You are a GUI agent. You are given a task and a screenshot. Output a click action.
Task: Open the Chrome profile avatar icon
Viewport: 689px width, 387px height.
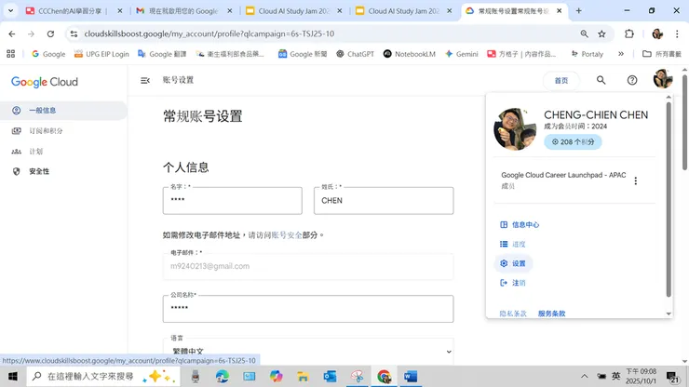[x=657, y=33]
